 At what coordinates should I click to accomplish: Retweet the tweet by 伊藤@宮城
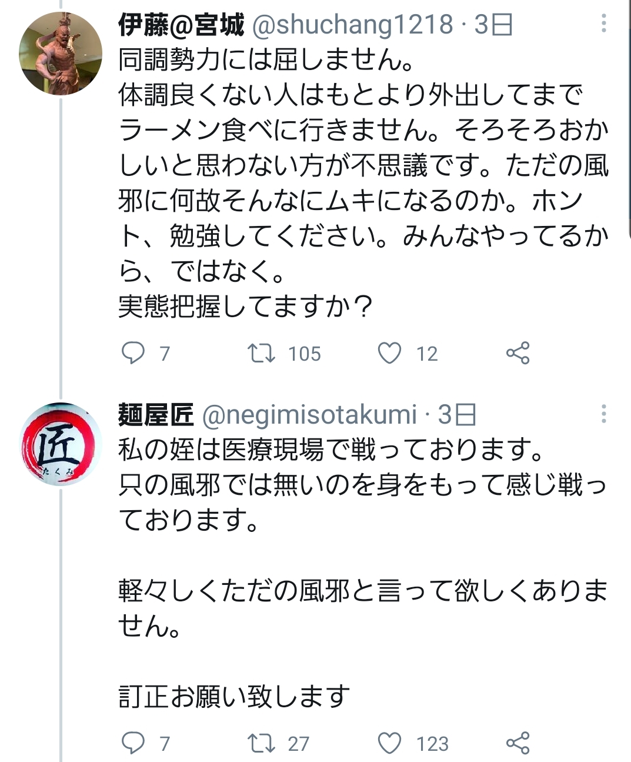pyautogui.click(x=261, y=353)
